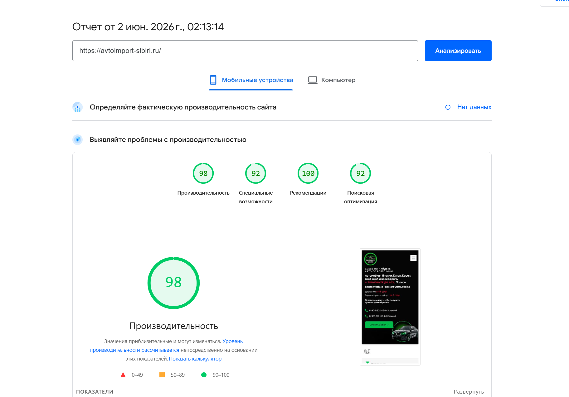Click the large 98 performance gauge
The image size is (569, 397).
(x=173, y=283)
